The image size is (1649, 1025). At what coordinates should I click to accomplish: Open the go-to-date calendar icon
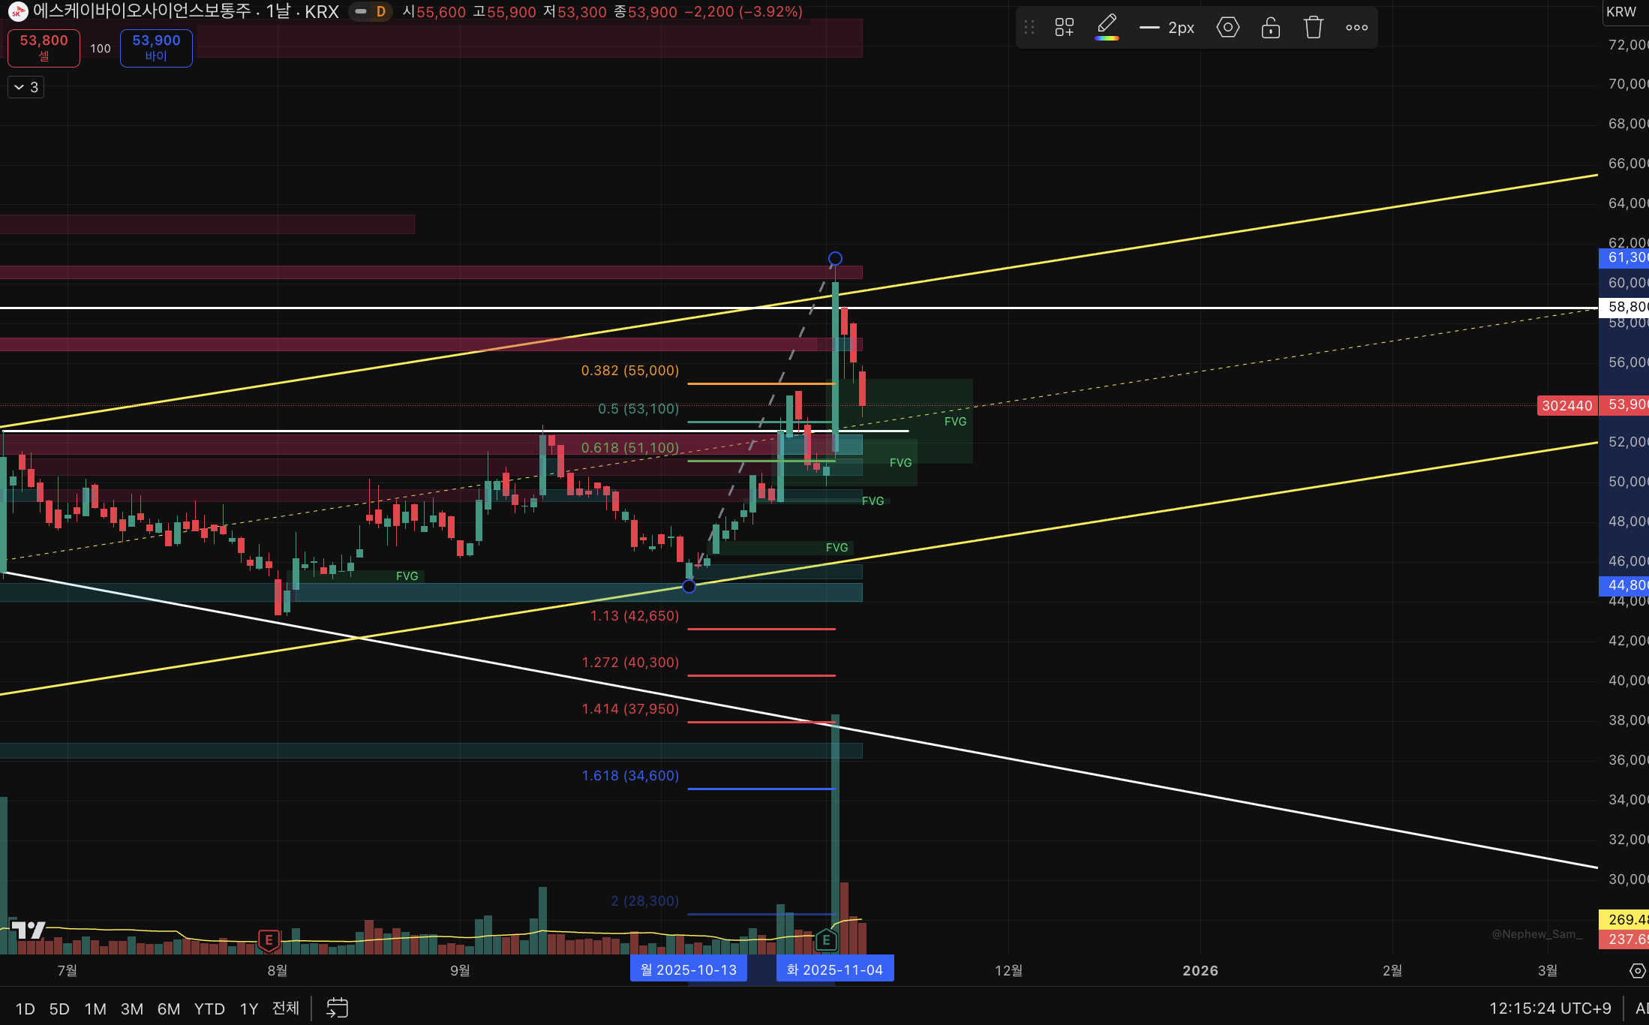337,1008
